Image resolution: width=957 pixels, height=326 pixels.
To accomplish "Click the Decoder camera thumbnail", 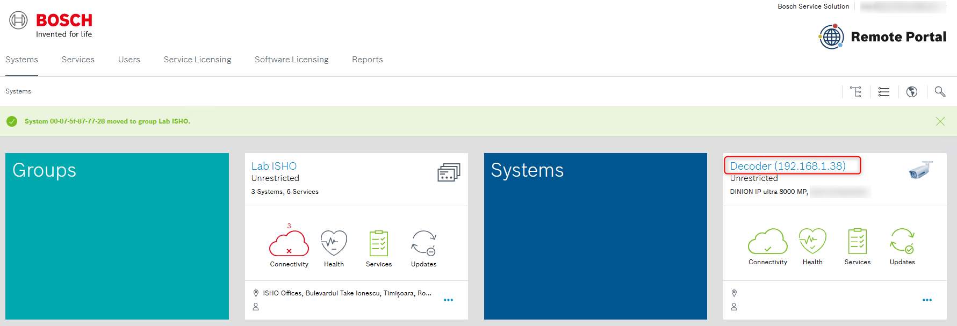I will [x=920, y=170].
